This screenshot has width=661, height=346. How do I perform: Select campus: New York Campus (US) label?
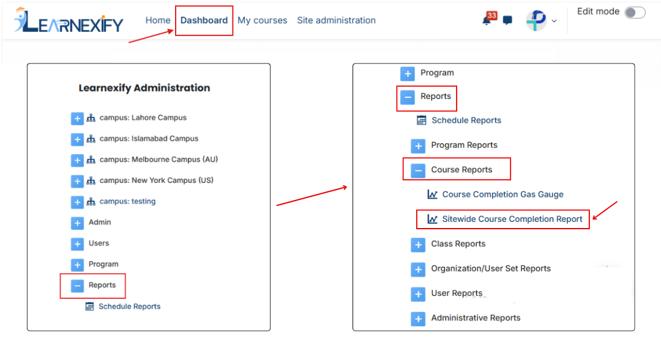pyautogui.click(x=157, y=180)
